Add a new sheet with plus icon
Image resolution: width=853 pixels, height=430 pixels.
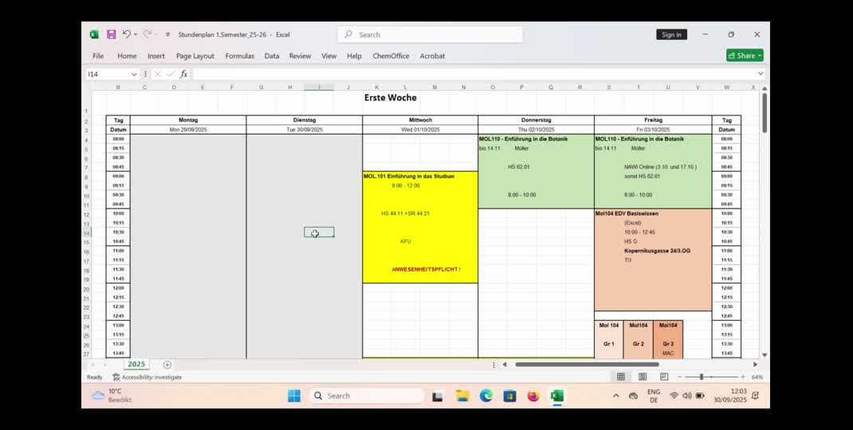167,365
